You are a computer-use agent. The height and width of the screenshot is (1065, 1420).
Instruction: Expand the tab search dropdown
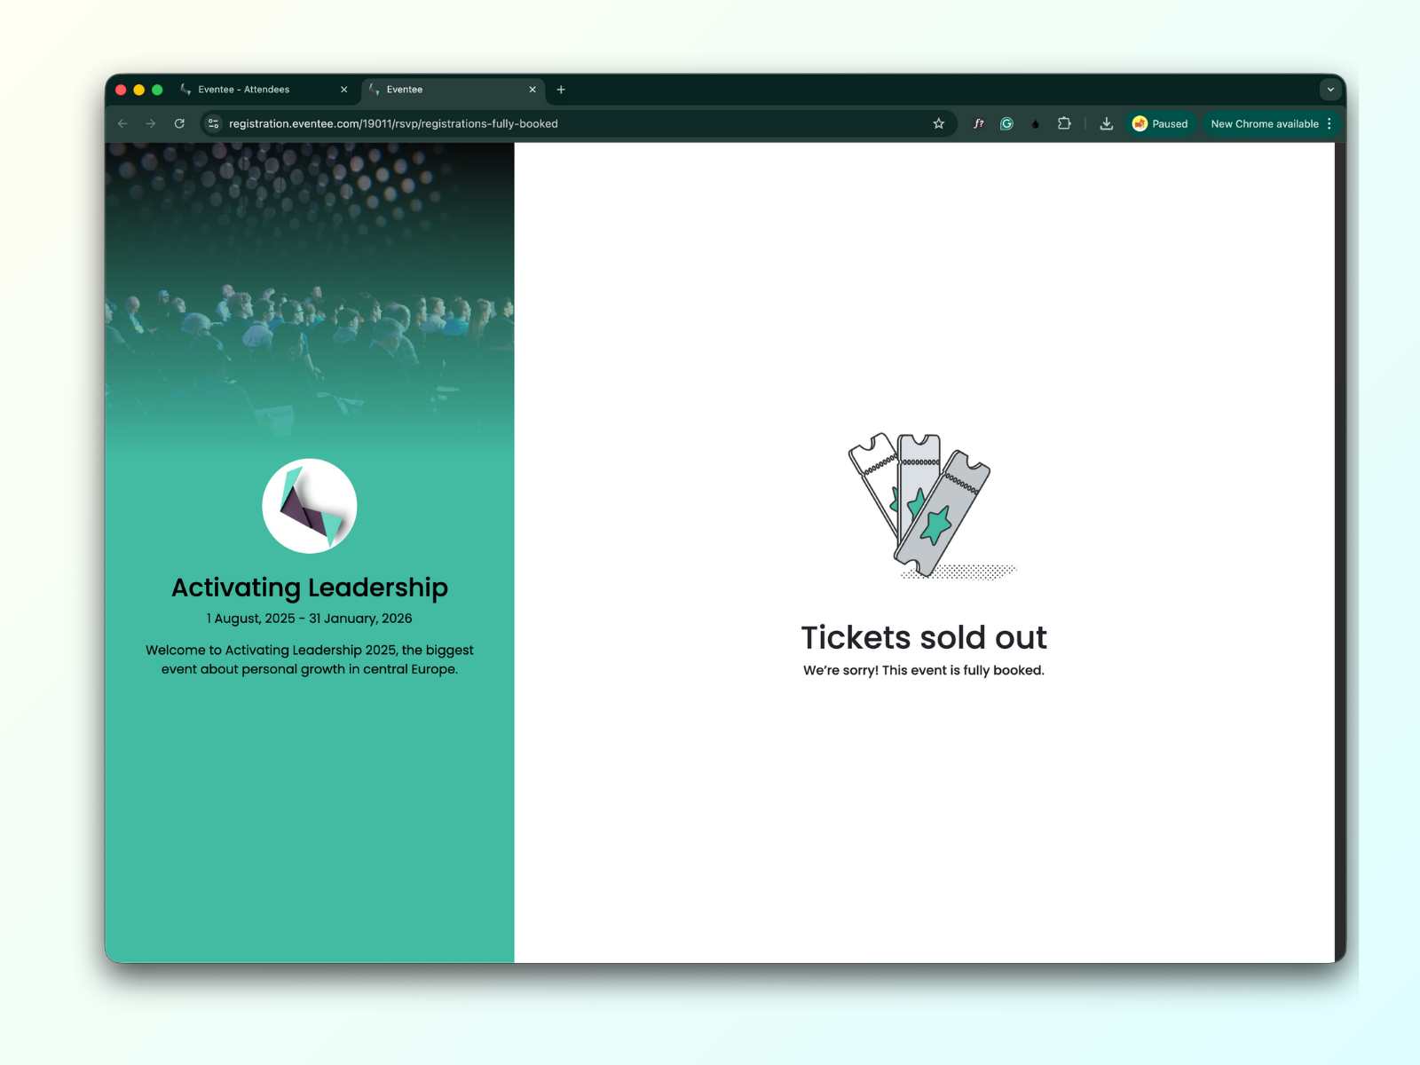1330,90
